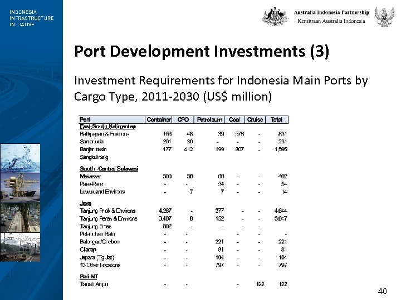The width and height of the screenshot is (401, 300).
Task: Click Makassar container value 300
Action: pyautogui.click(x=167, y=176)
